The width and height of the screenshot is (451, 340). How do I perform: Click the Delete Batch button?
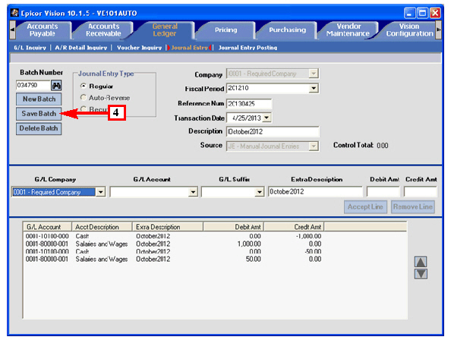point(39,128)
